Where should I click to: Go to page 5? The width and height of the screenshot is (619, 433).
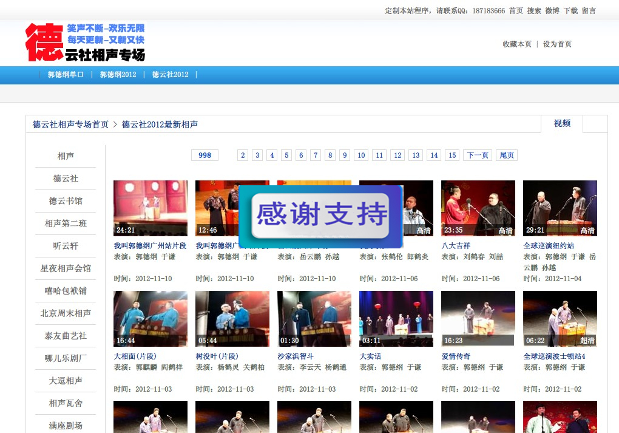pyautogui.click(x=286, y=155)
